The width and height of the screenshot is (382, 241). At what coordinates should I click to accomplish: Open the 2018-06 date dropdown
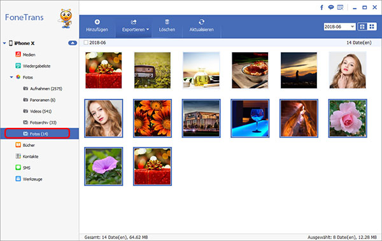(339, 27)
